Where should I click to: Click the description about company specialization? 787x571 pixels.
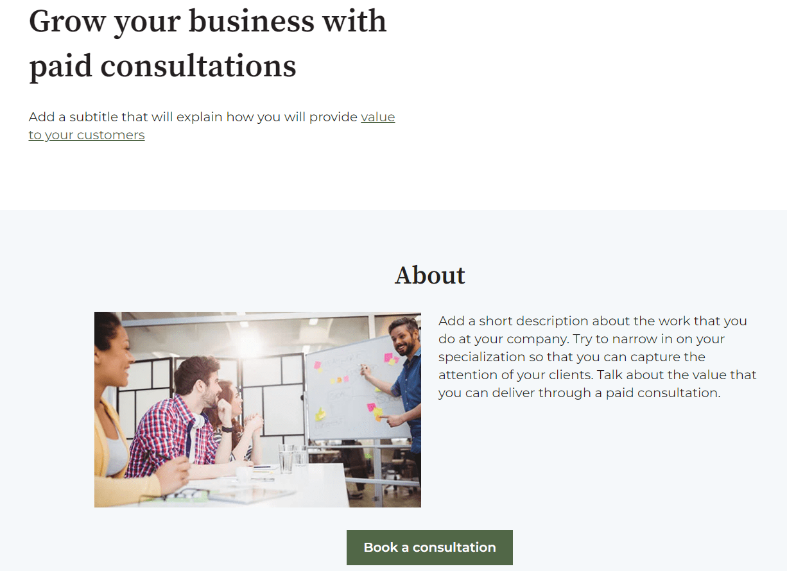597,356
